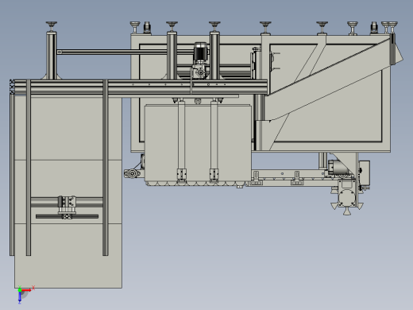Select the leveling foot on the far-left post
Viewport: 413px width, 310px height.
(x=52, y=26)
